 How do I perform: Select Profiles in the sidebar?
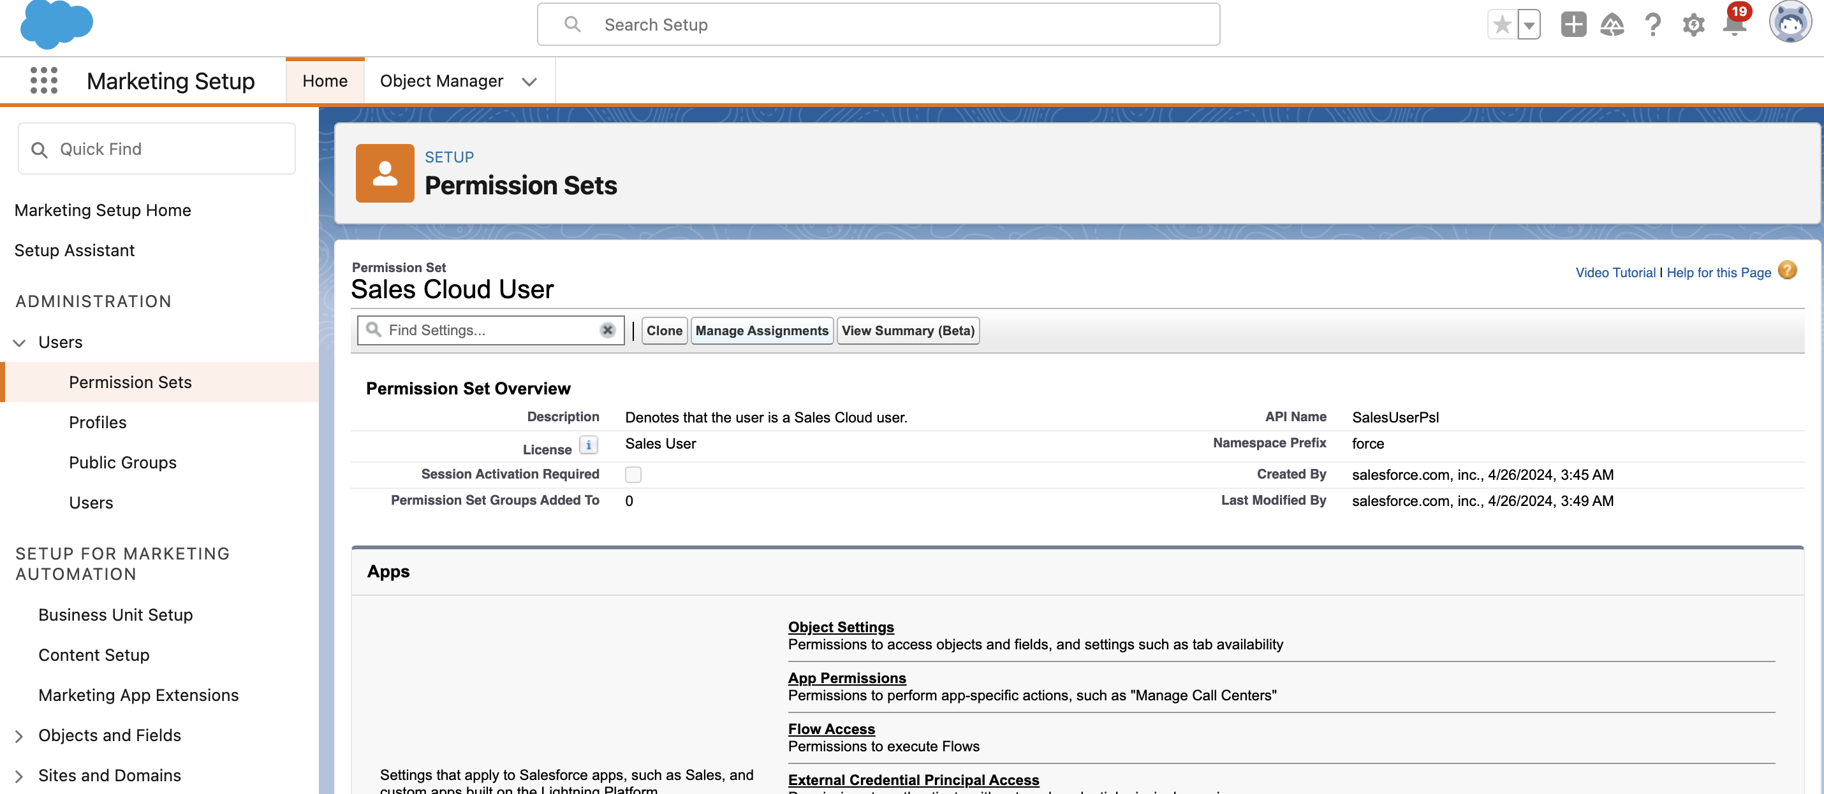coord(98,422)
